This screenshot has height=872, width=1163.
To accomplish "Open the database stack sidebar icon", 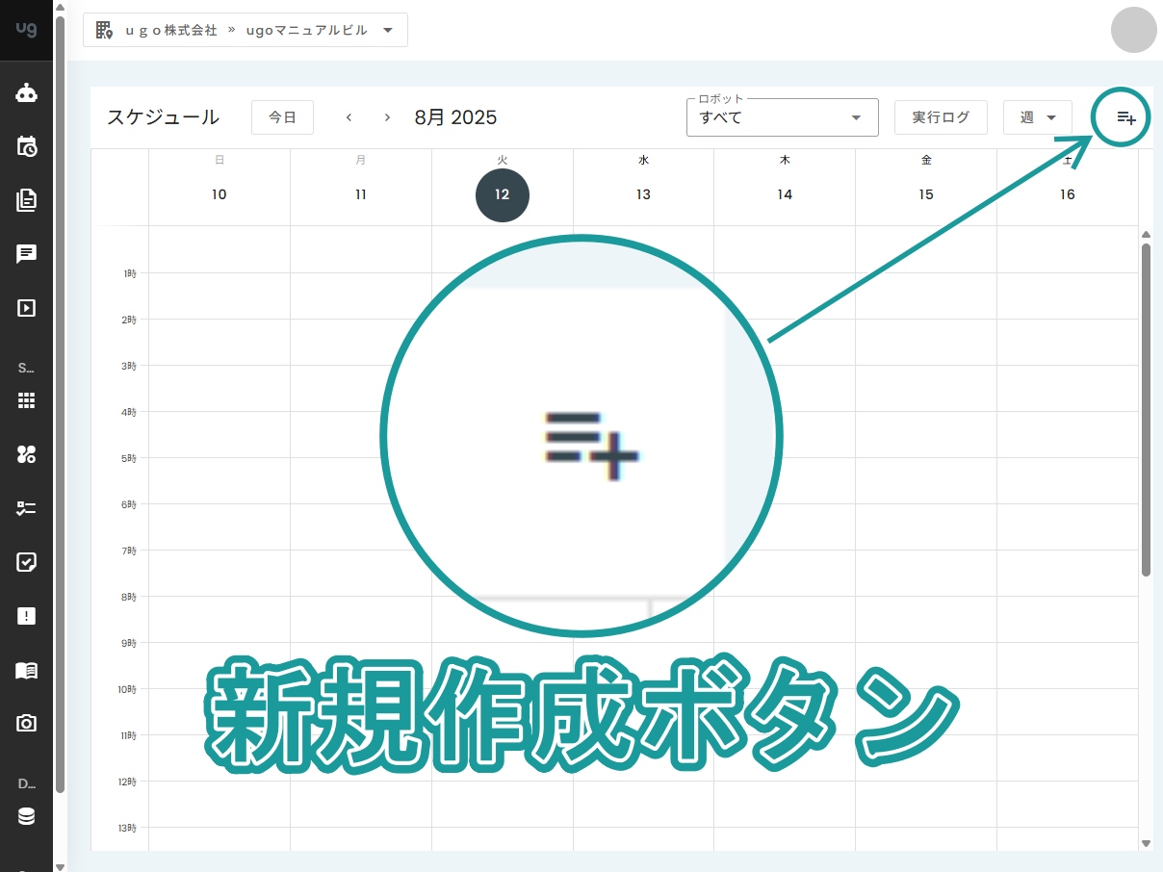I will tap(26, 816).
